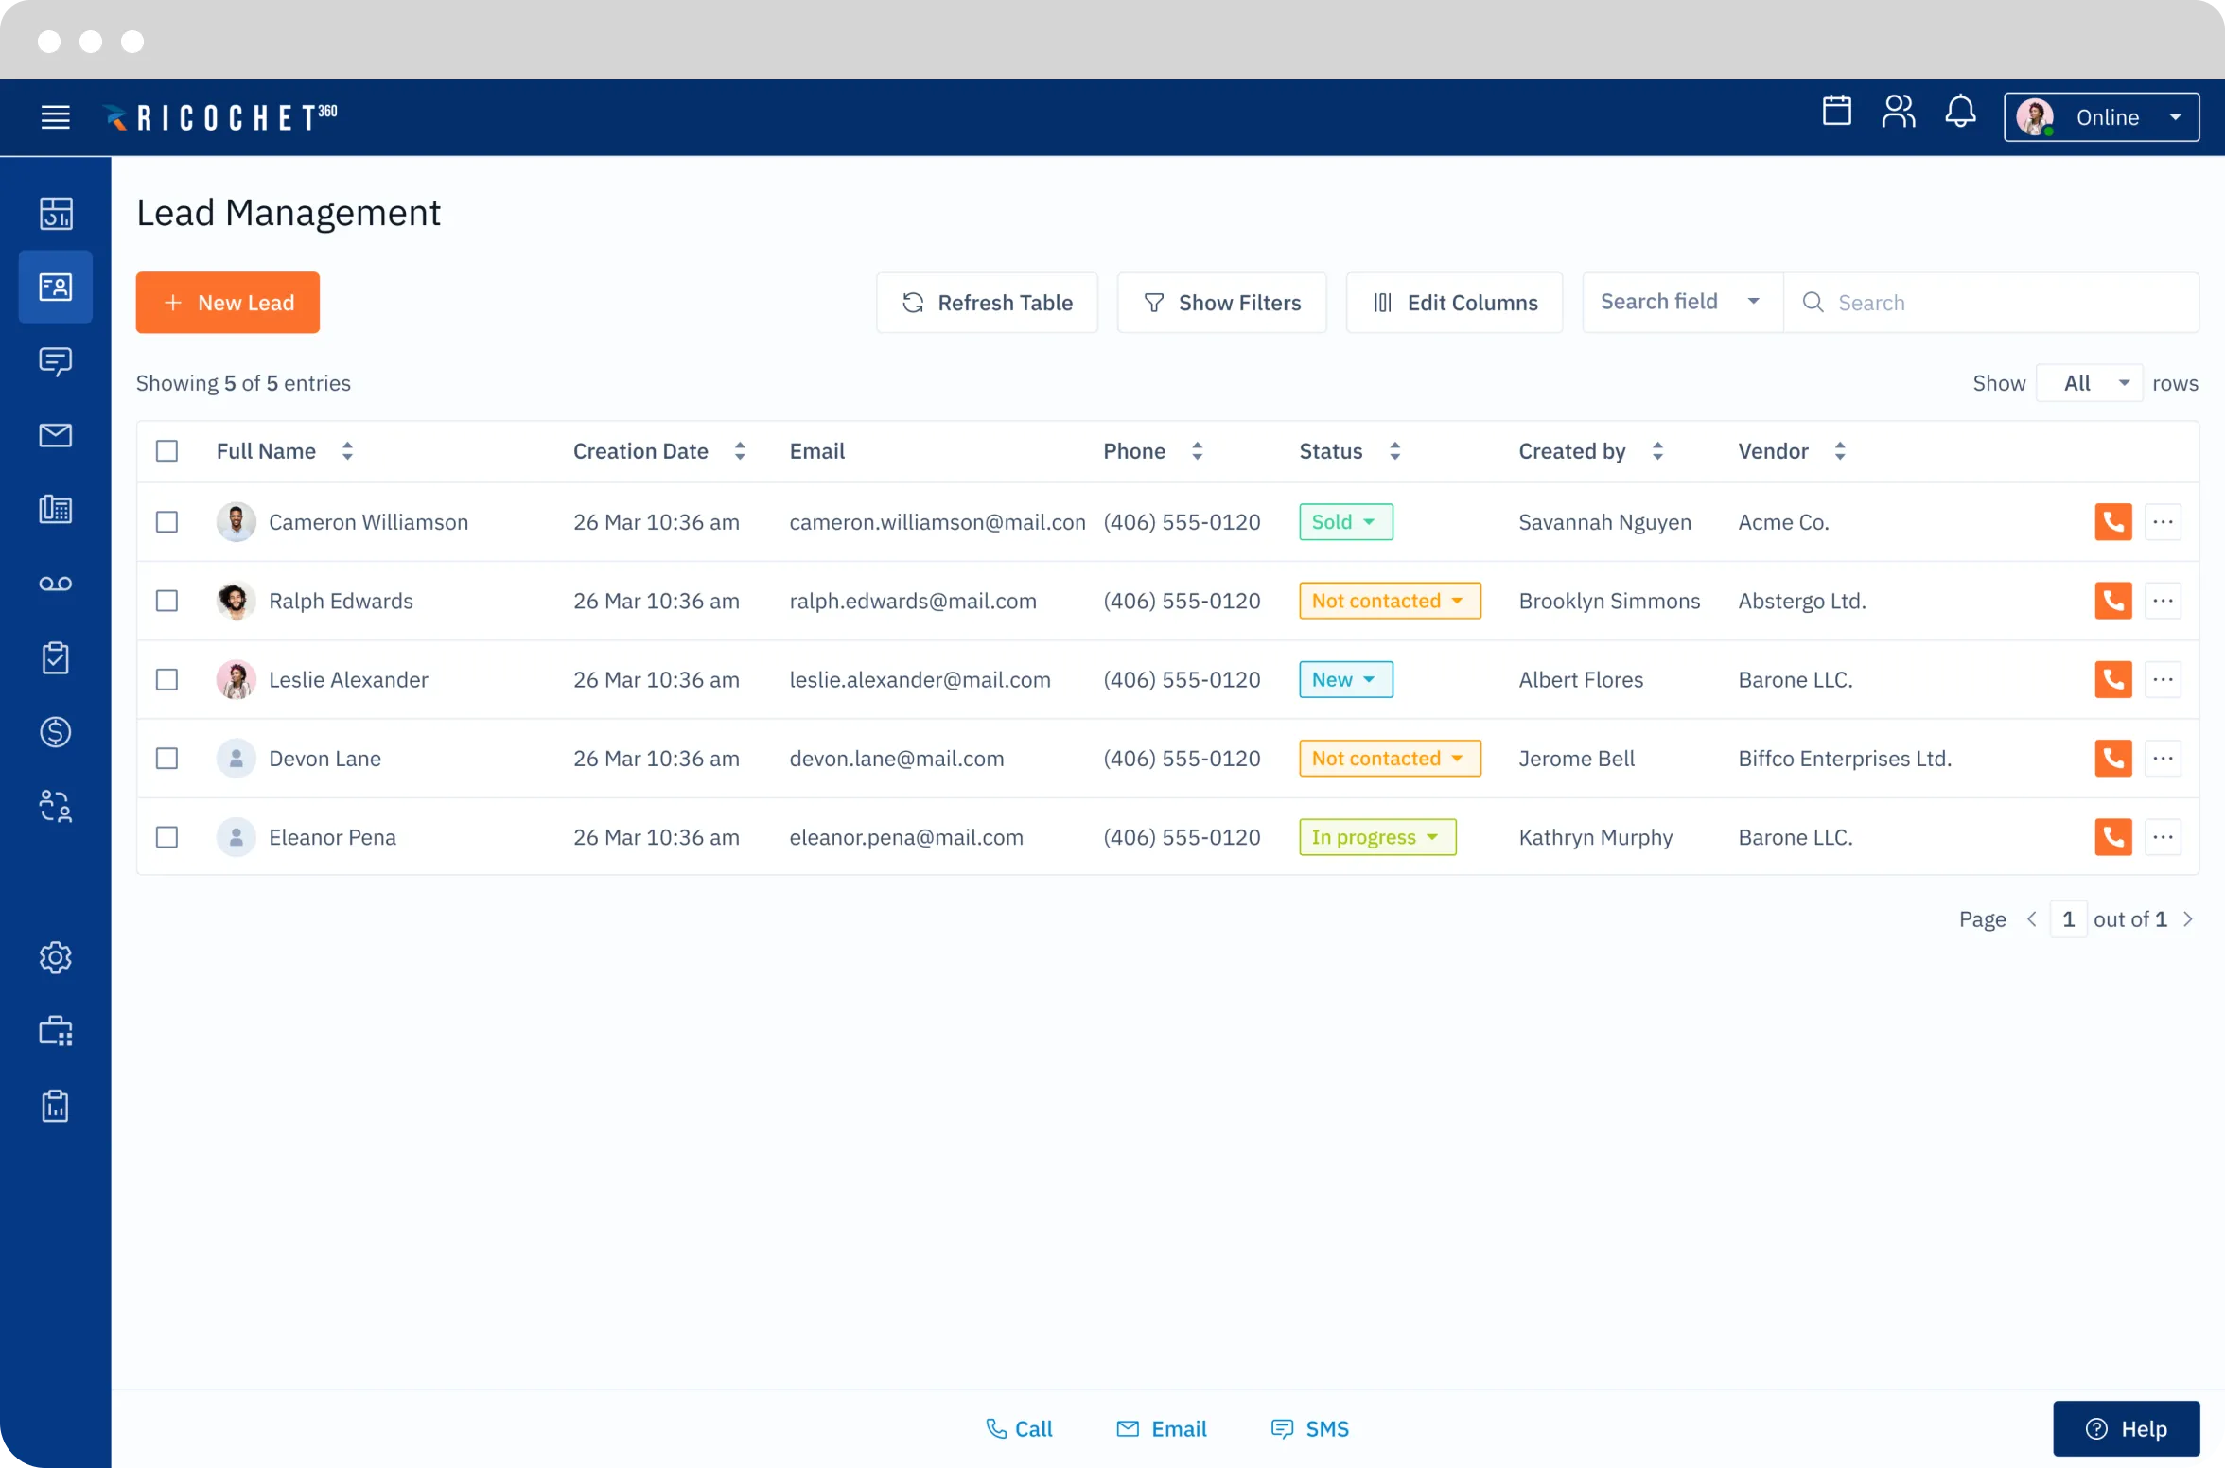Image resolution: width=2225 pixels, height=1468 pixels.
Task: Open more options for Ralph Edwards
Action: [2163, 601]
